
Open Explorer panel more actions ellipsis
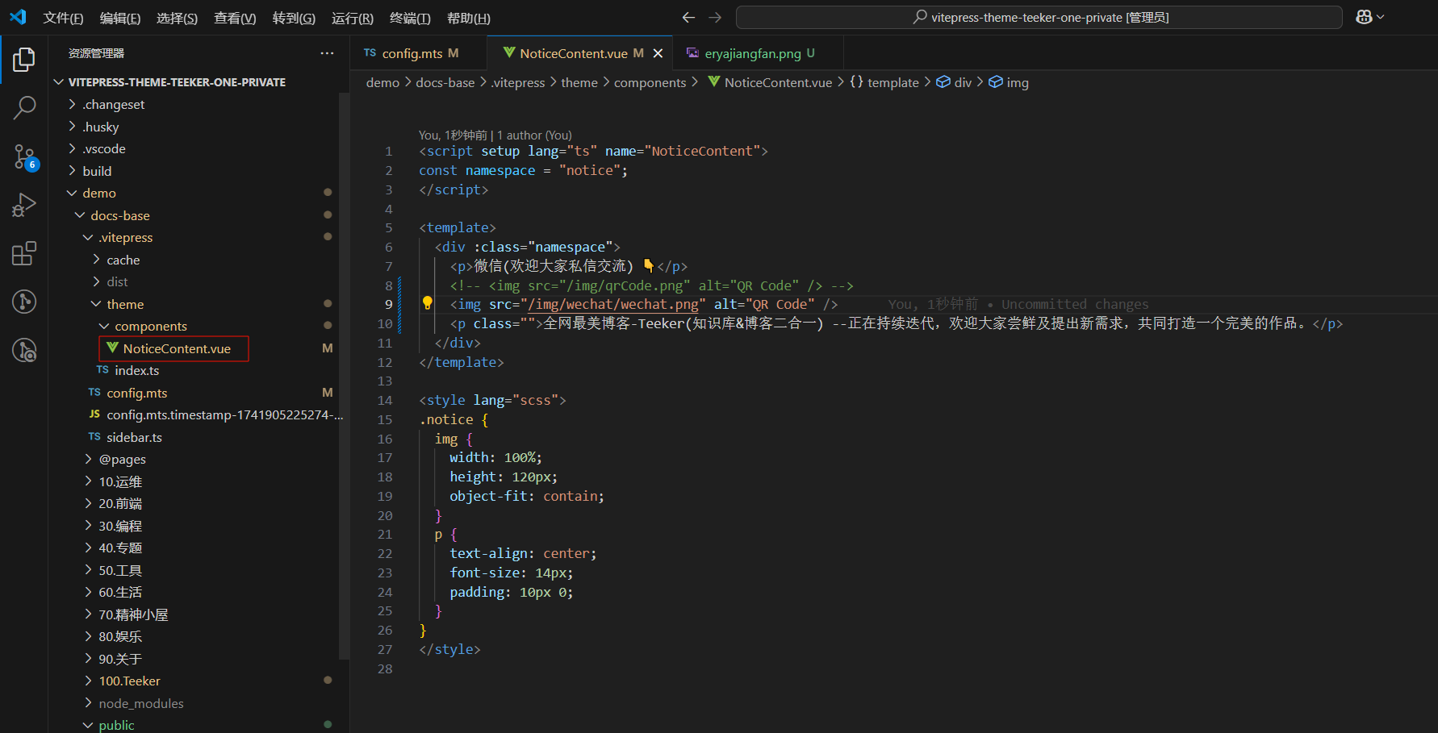(327, 53)
